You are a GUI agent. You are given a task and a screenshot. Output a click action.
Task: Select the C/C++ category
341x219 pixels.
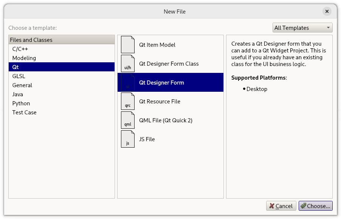tap(62, 49)
